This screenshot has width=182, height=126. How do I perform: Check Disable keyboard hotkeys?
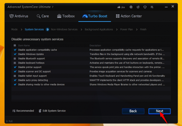click(x=15, y=63)
